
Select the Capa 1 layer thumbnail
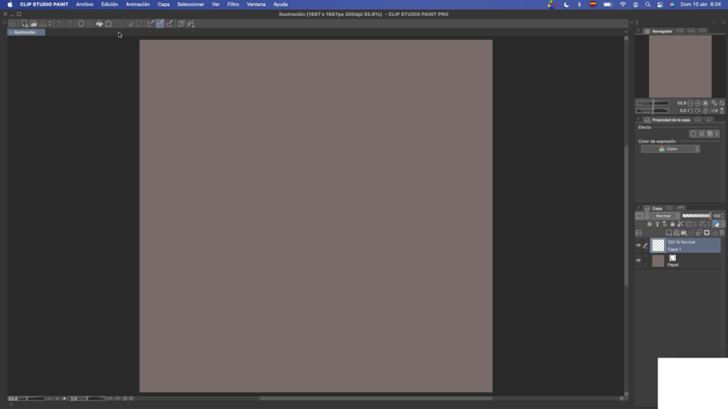pyautogui.click(x=658, y=245)
